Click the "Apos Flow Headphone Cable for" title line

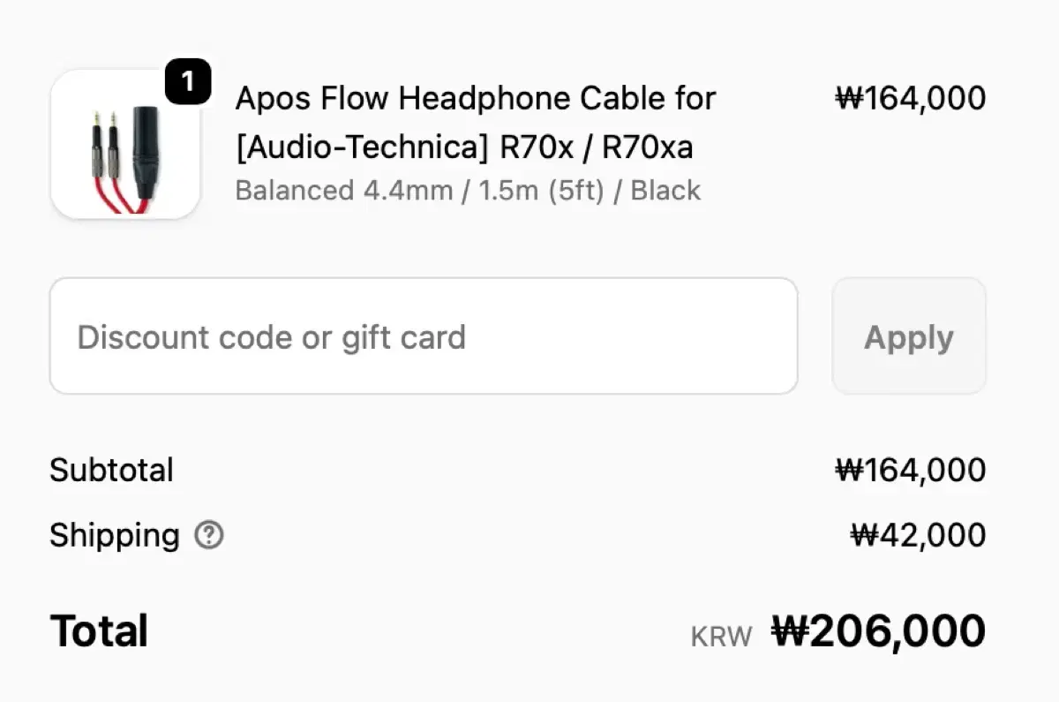pyautogui.click(x=475, y=98)
